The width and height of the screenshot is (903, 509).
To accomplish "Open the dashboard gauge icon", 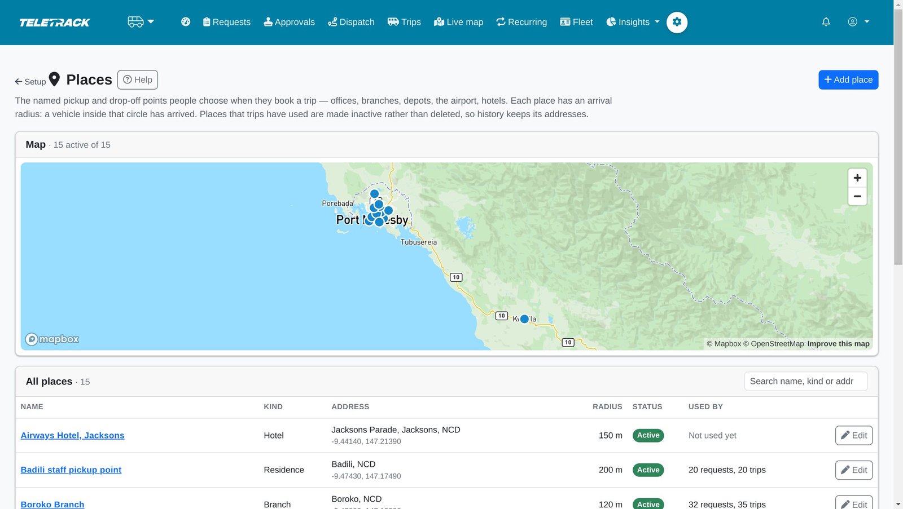I will [186, 22].
